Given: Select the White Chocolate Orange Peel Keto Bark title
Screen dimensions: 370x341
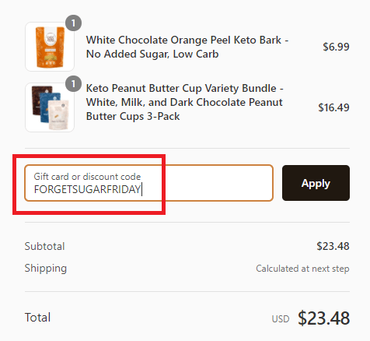Looking at the screenshot, I should (187, 47).
